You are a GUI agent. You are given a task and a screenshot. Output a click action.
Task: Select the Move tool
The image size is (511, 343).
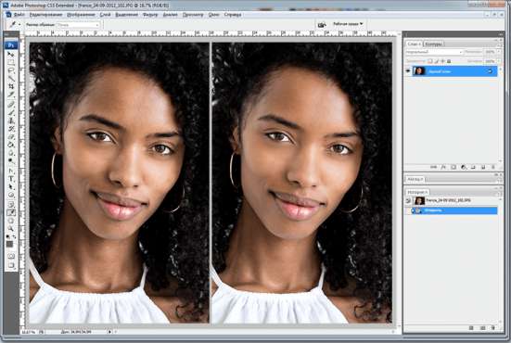point(11,55)
